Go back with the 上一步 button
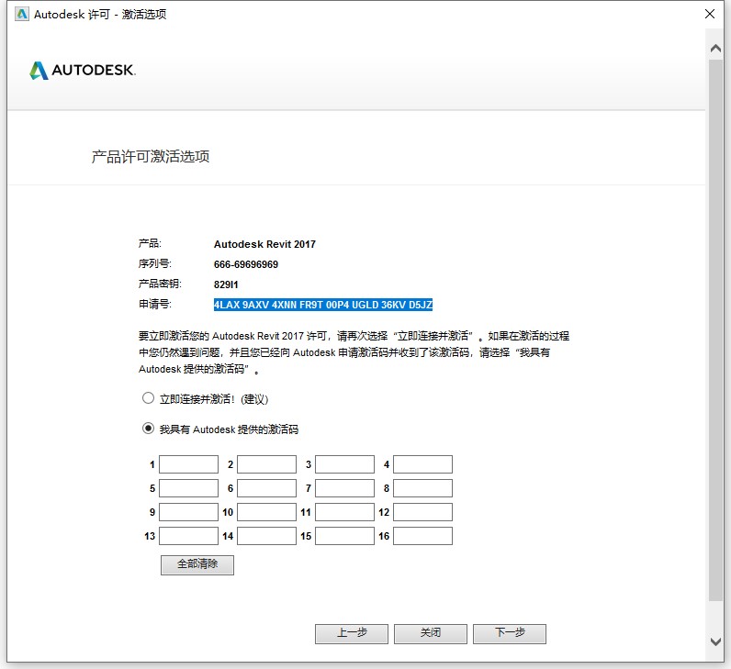This screenshot has height=669, width=731. pyautogui.click(x=352, y=633)
